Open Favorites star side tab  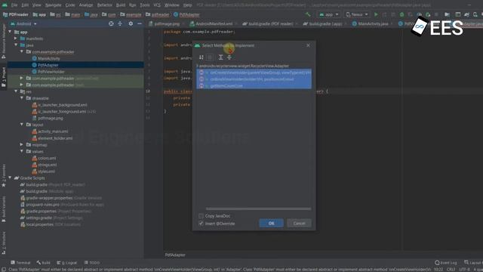[3, 176]
